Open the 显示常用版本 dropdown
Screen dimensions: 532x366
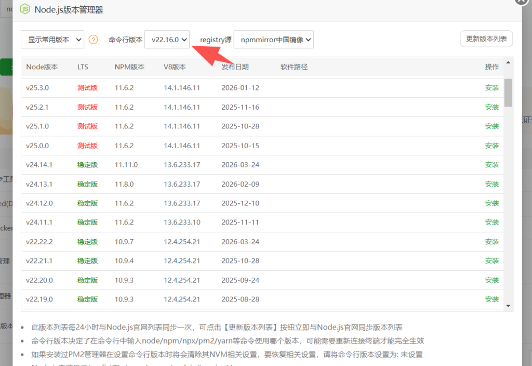[52, 39]
